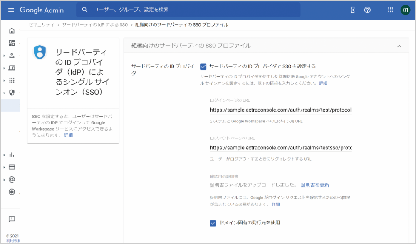The width and height of the screenshot is (416, 244).
Task: Go to Home in the sidebar
Action: coord(12,31)
